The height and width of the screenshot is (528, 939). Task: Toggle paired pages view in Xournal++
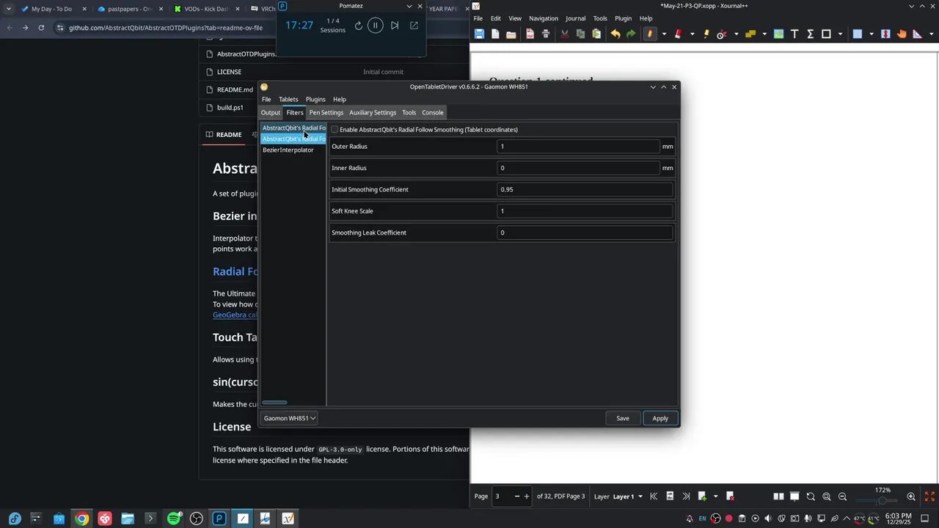click(778, 496)
